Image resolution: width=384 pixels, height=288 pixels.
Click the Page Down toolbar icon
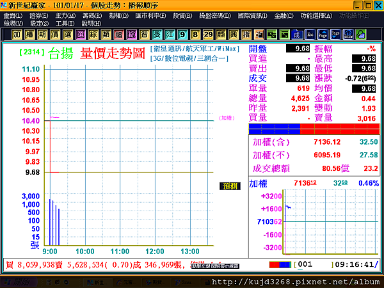tap(335, 35)
